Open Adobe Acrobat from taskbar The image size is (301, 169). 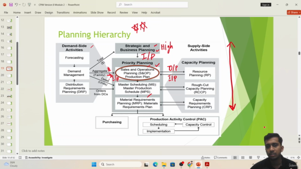pyautogui.click(x=207, y=164)
